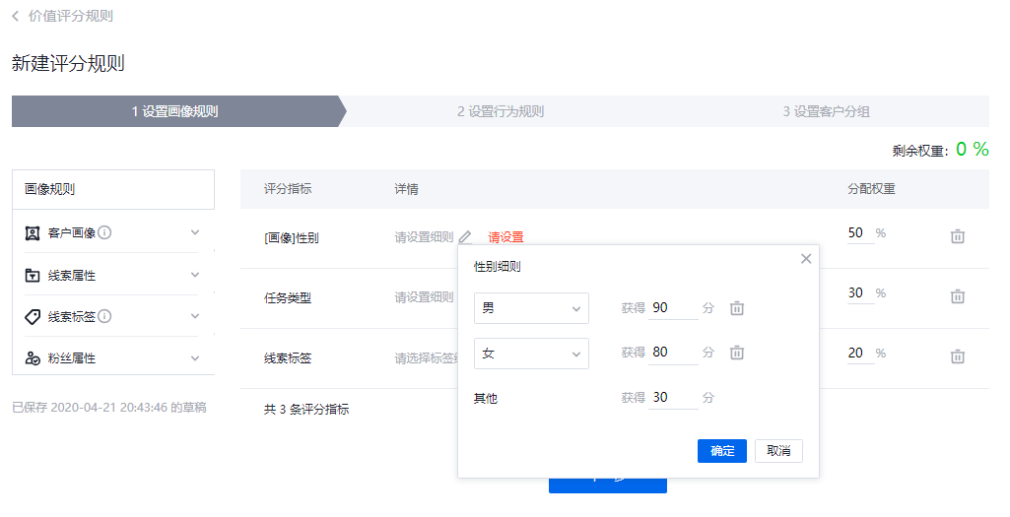Screen dimensions: 1010x517
Task: Click the score field for 其他
Action: click(x=673, y=398)
